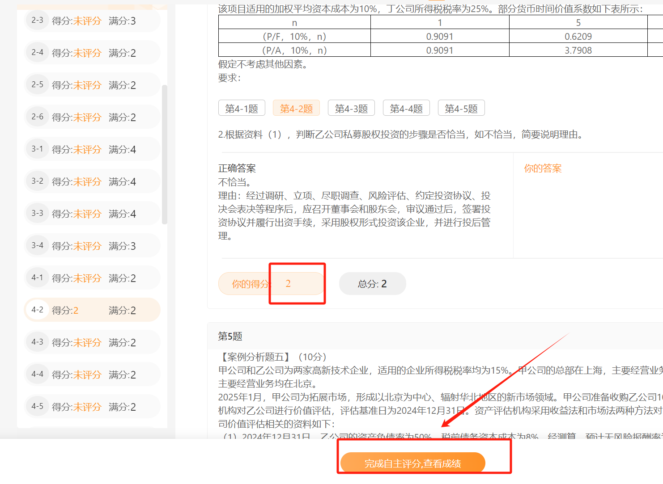663x484 pixels.
Task: Switch to the 第4-1题 tab
Action: point(242,108)
